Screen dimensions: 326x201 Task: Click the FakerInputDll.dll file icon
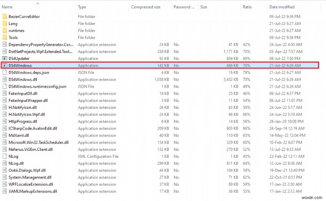4,93
